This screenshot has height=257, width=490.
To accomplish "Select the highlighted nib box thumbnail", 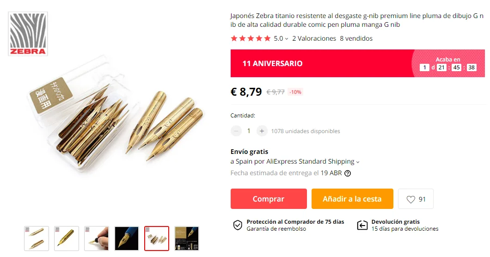I will [x=157, y=239].
